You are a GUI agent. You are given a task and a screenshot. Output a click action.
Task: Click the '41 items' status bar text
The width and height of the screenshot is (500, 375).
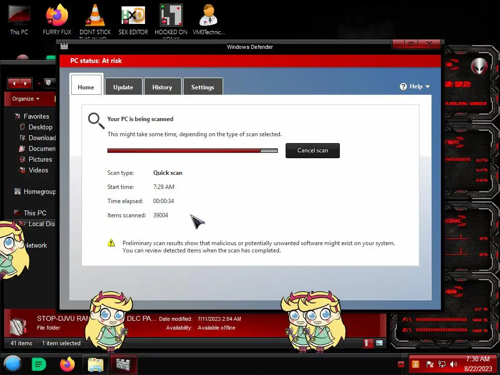(21, 343)
